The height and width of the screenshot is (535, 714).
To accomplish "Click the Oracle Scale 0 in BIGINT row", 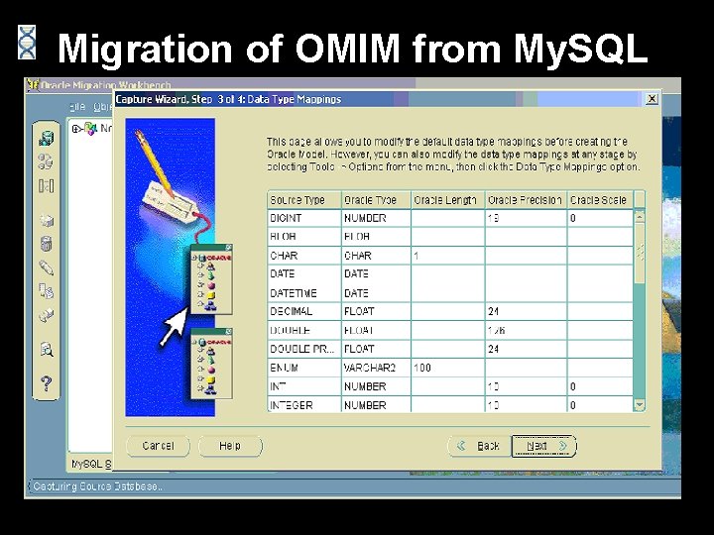I will (600, 218).
